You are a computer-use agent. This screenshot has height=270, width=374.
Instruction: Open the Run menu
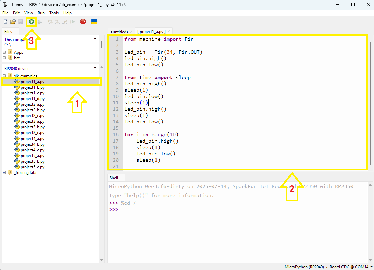[x=41, y=13]
